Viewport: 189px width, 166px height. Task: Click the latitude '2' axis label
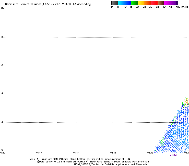2,122
